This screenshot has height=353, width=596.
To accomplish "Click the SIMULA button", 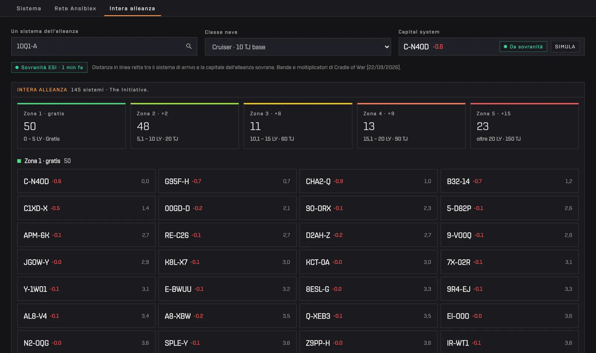I will pos(565,46).
